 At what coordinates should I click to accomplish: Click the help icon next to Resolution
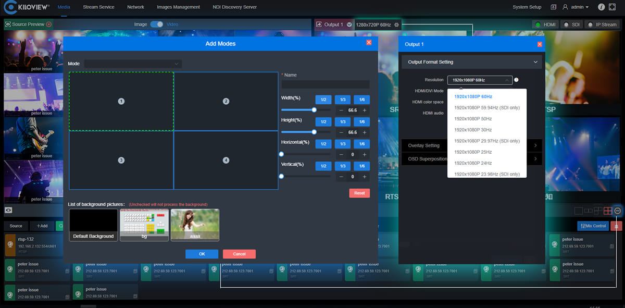[x=516, y=80]
